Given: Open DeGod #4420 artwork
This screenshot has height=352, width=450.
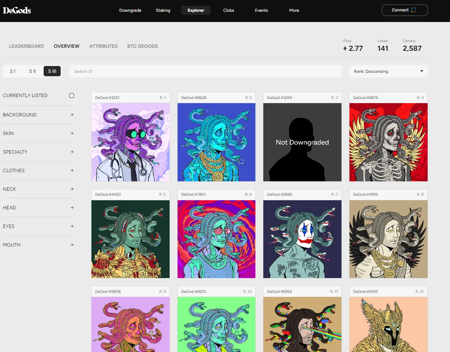Looking at the screenshot, I should tap(131, 239).
